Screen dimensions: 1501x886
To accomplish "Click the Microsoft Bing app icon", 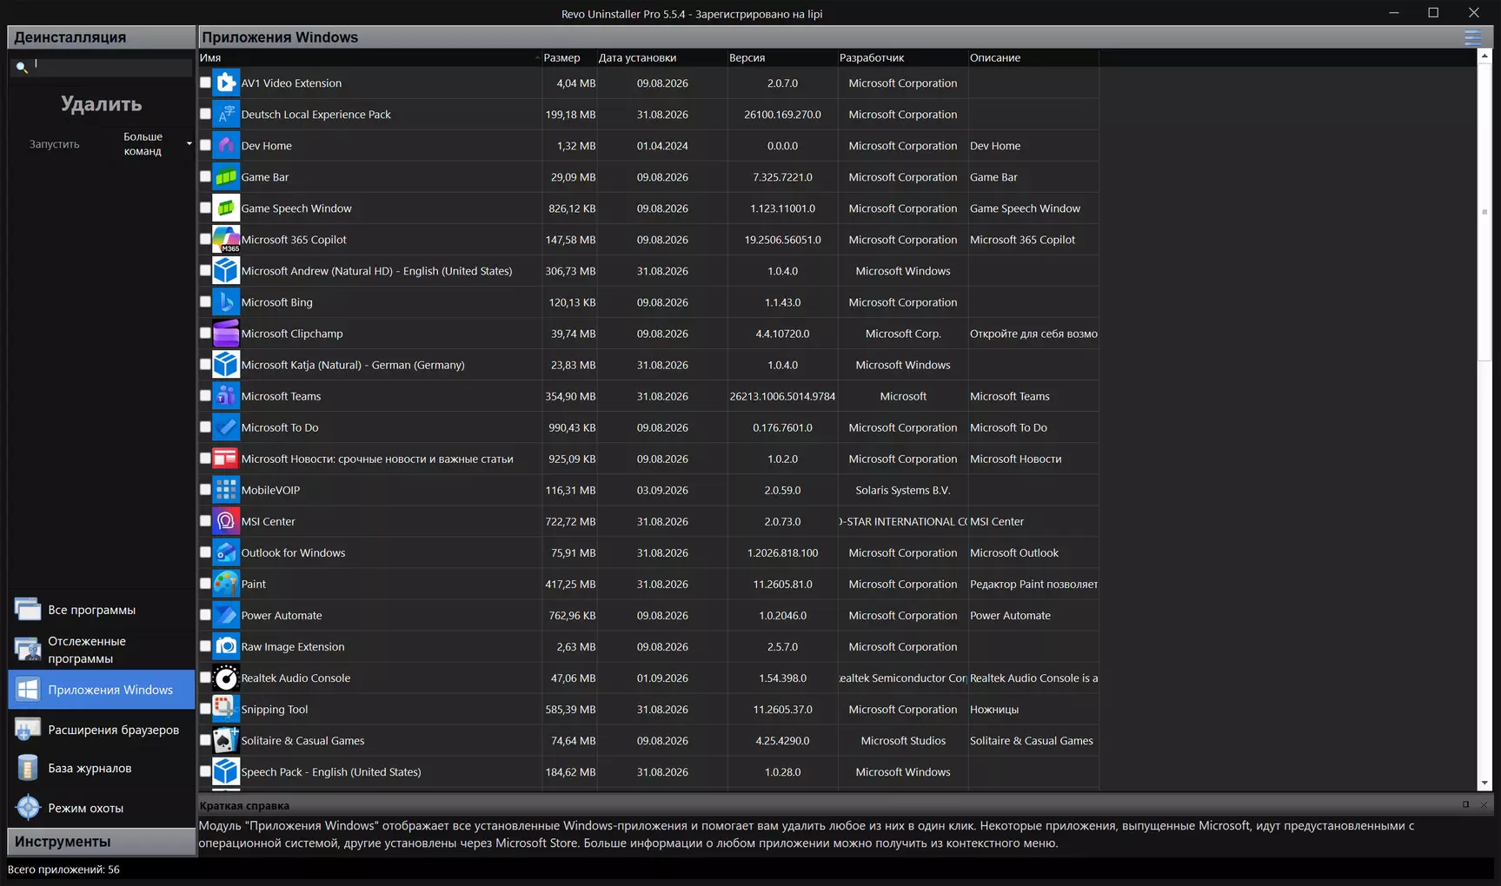I will click(226, 301).
